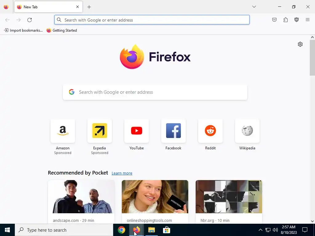Image resolution: width=315 pixels, height=236 pixels.
Task: Open the Extensions puzzle icon
Action: click(285, 20)
